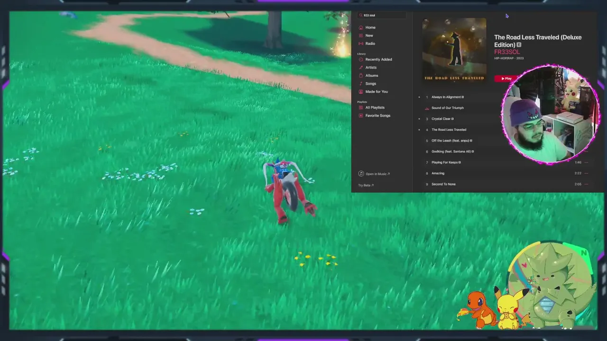This screenshot has height=341, width=607.
Task: Open the FR33SOL artist link
Action: tap(507, 52)
